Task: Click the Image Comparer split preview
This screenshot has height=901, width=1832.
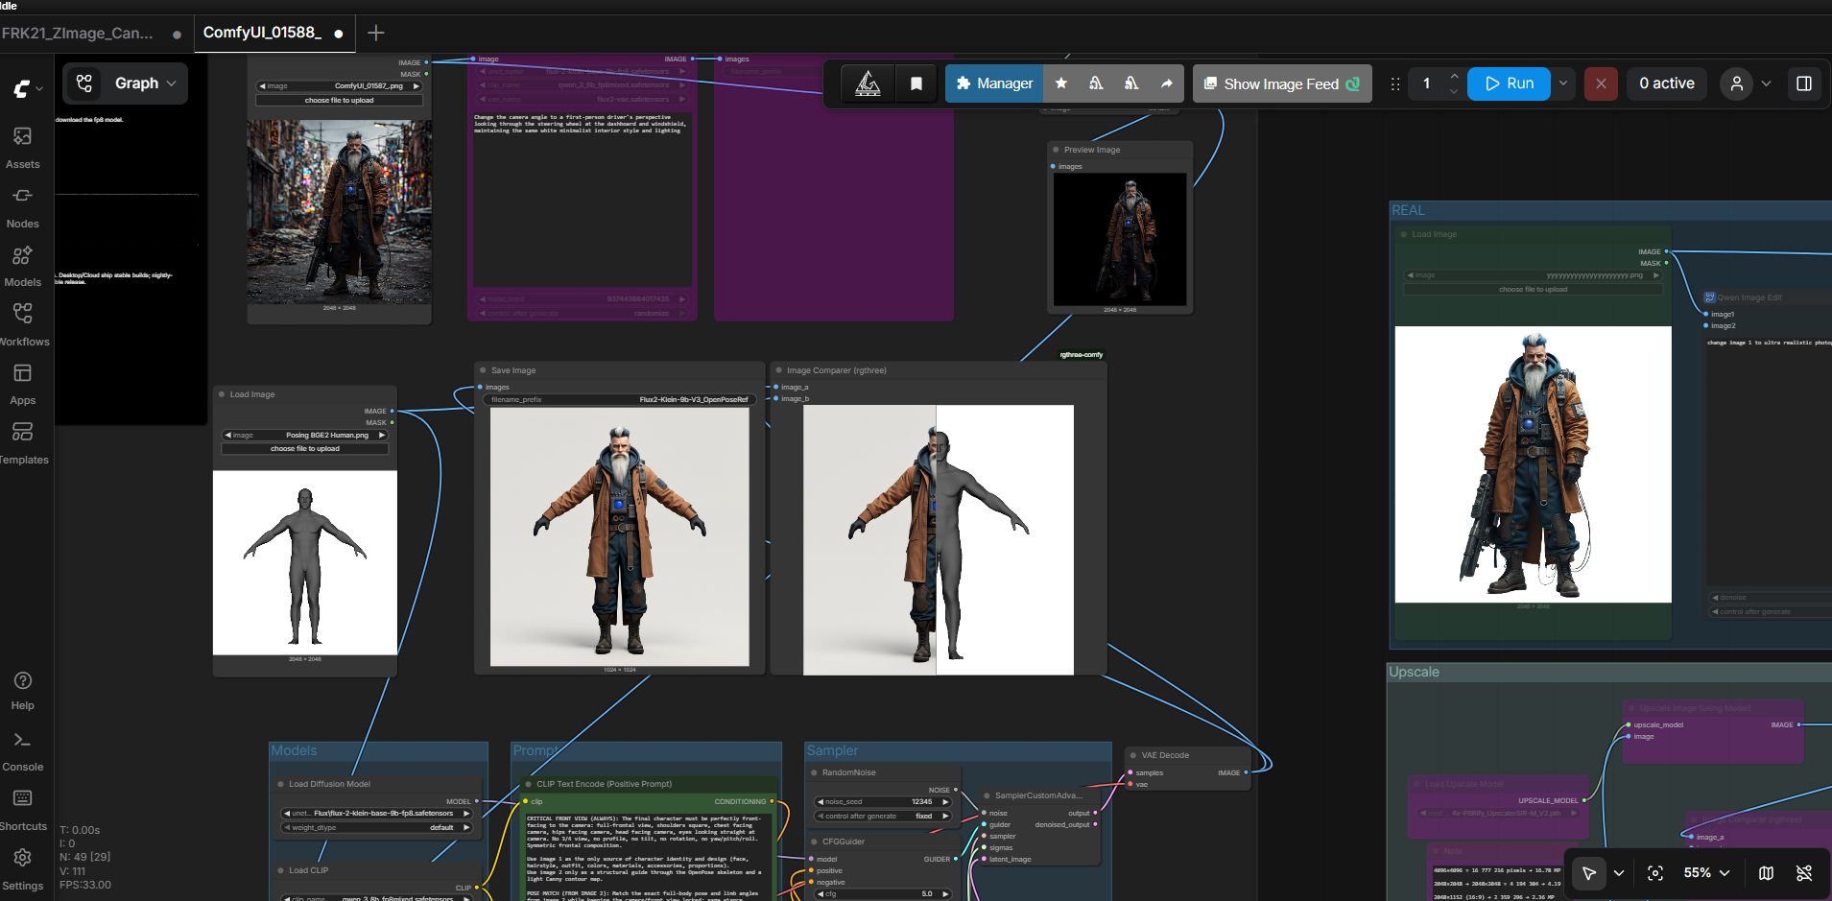Action: [939, 540]
